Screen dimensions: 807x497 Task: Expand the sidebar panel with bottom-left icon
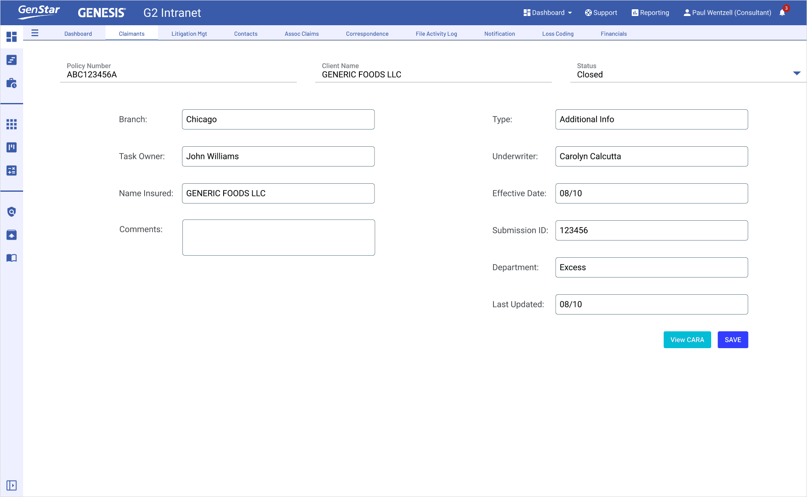(x=12, y=486)
